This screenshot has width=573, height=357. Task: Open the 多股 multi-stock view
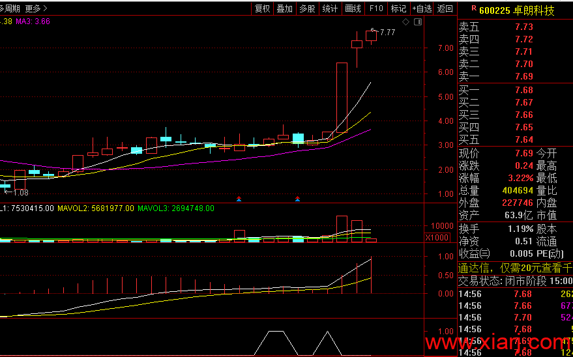307,8
